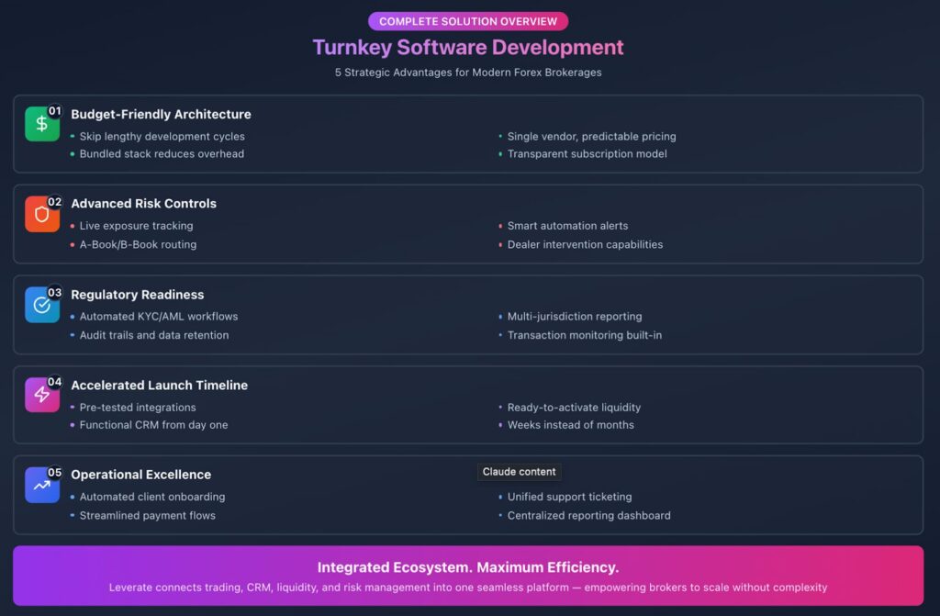
Task: Select the 03 badge on Regulatory Readiness
Action: tap(54, 290)
